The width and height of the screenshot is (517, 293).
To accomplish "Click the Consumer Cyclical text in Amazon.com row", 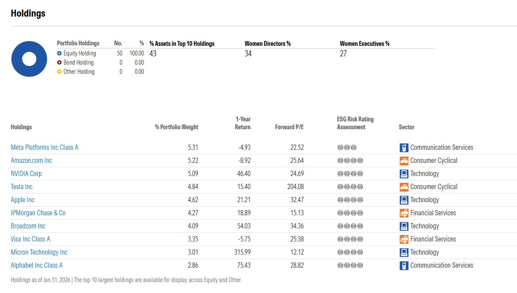I will 434,161.
